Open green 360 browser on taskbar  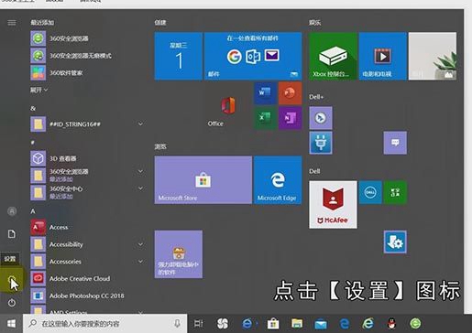tap(415, 324)
